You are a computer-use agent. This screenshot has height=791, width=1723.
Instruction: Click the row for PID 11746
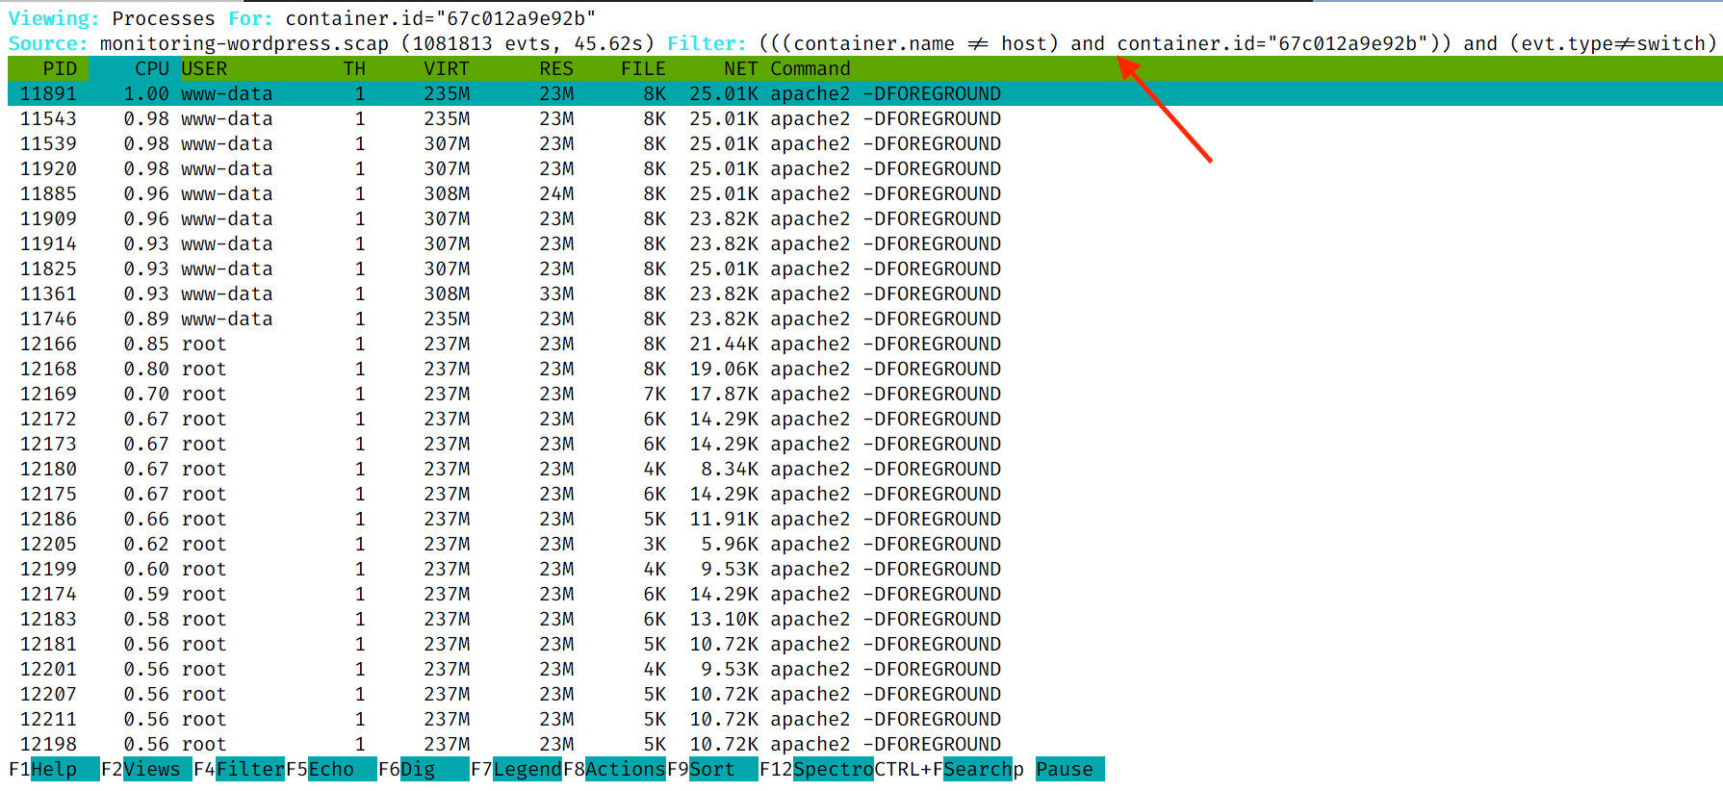coord(865,319)
